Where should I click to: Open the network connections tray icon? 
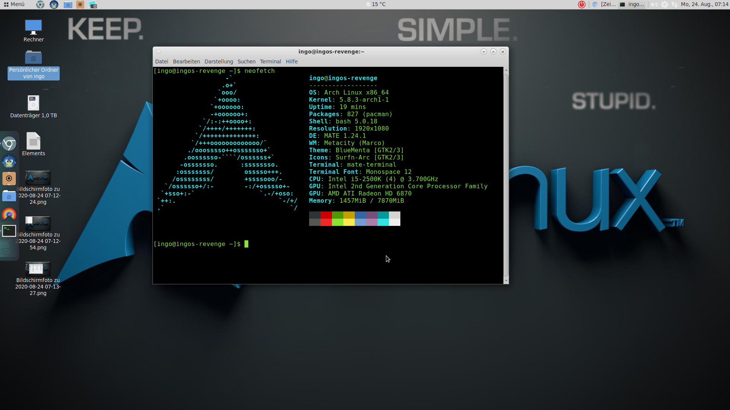coord(674,5)
